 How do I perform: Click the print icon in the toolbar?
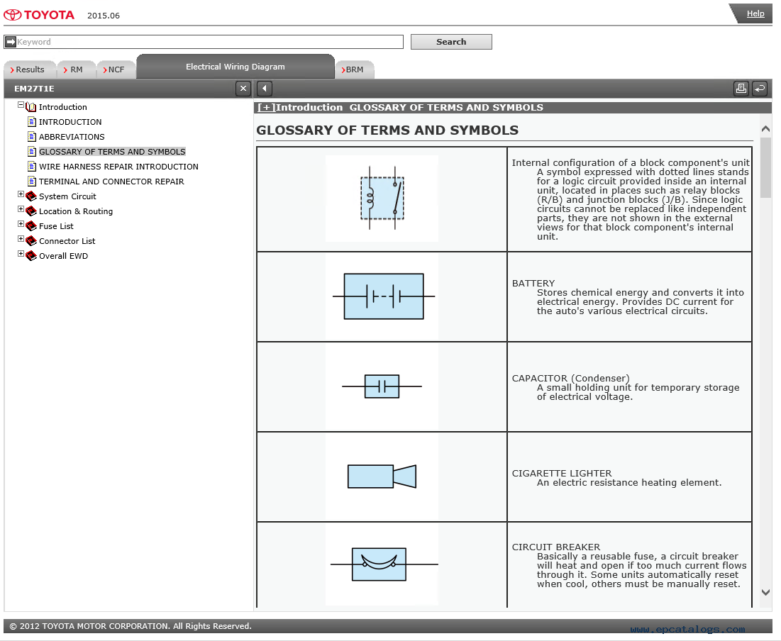(x=741, y=89)
